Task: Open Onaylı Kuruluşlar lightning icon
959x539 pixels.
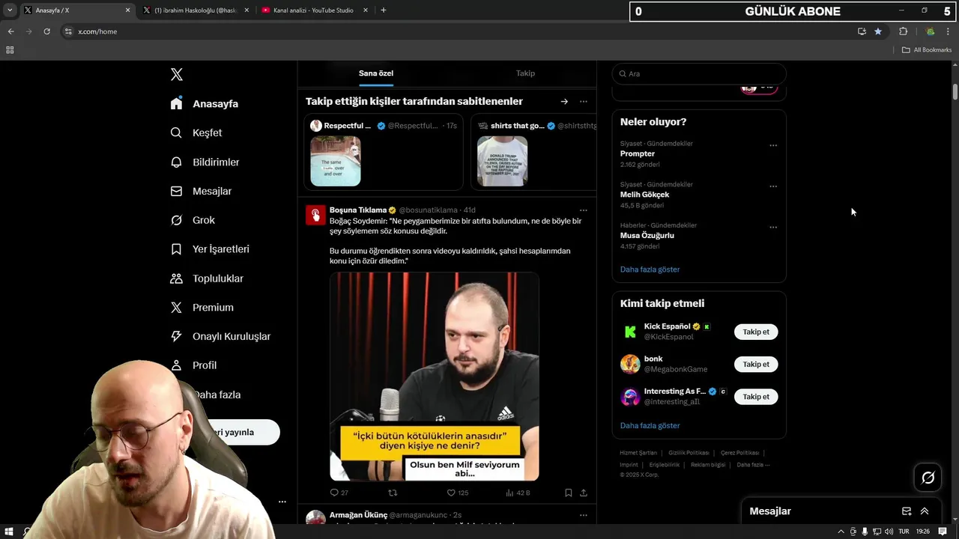Action: click(176, 336)
